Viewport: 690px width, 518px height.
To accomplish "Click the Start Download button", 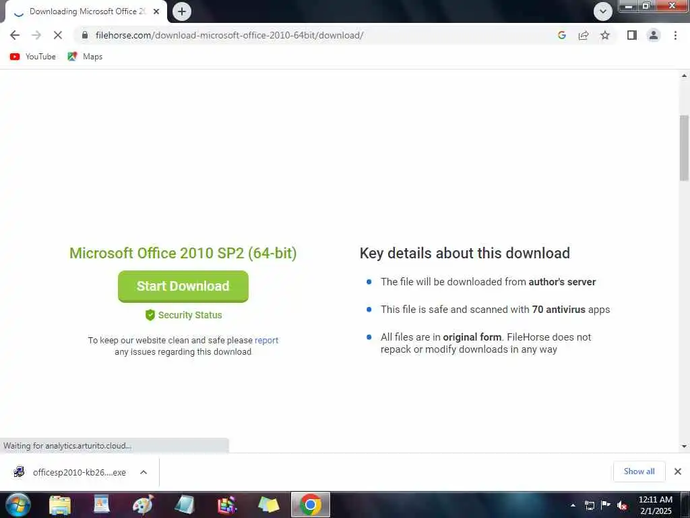I will (x=183, y=286).
